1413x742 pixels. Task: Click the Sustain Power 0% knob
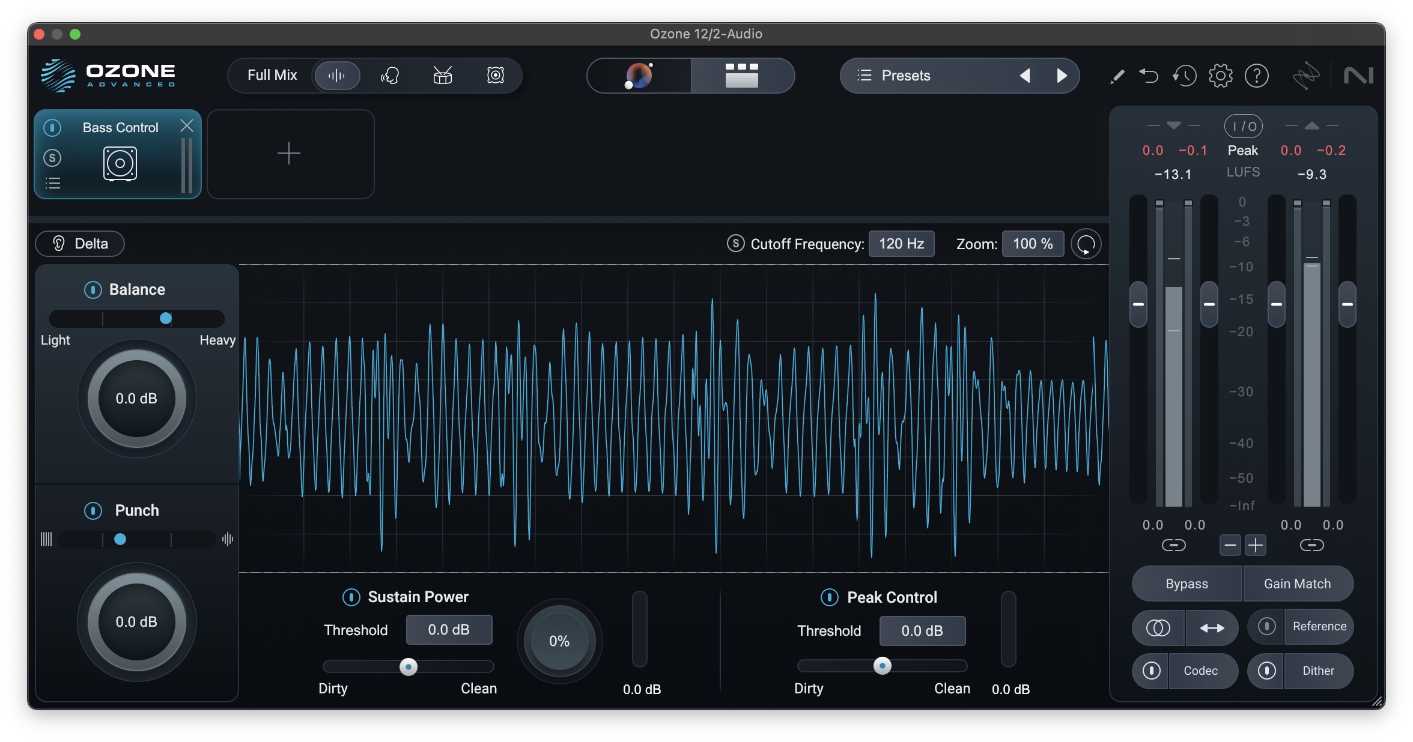[x=559, y=641]
